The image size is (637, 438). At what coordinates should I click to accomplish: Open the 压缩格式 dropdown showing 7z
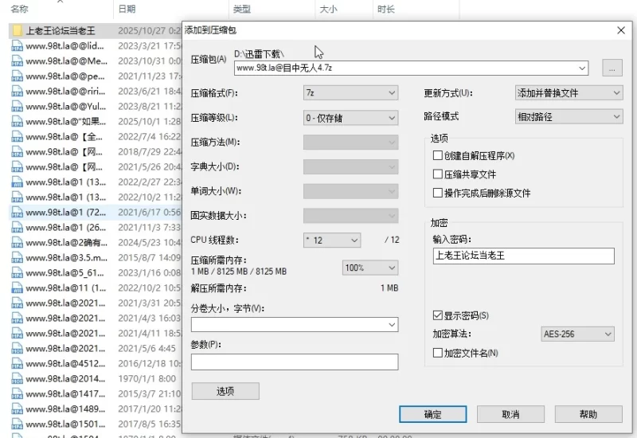coord(350,93)
